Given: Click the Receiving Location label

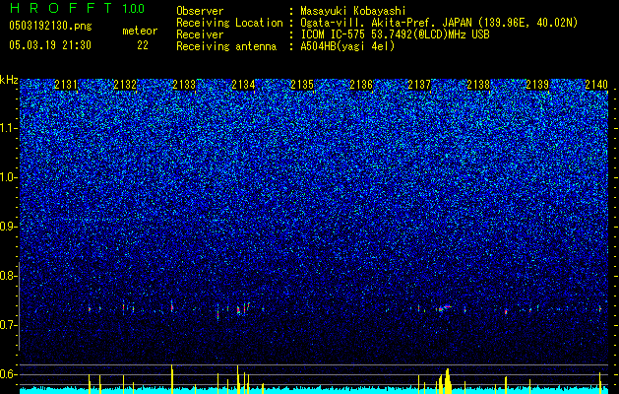Looking at the screenshot, I should tap(229, 23).
